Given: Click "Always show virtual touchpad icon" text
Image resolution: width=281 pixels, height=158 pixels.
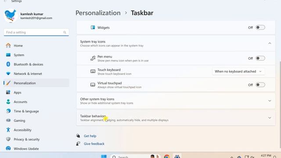Looking at the screenshot, I should click(119, 87).
